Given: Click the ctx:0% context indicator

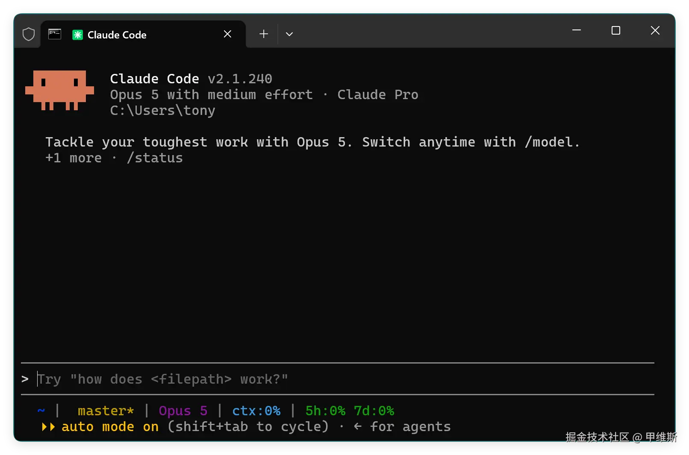Looking at the screenshot, I should [x=256, y=411].
